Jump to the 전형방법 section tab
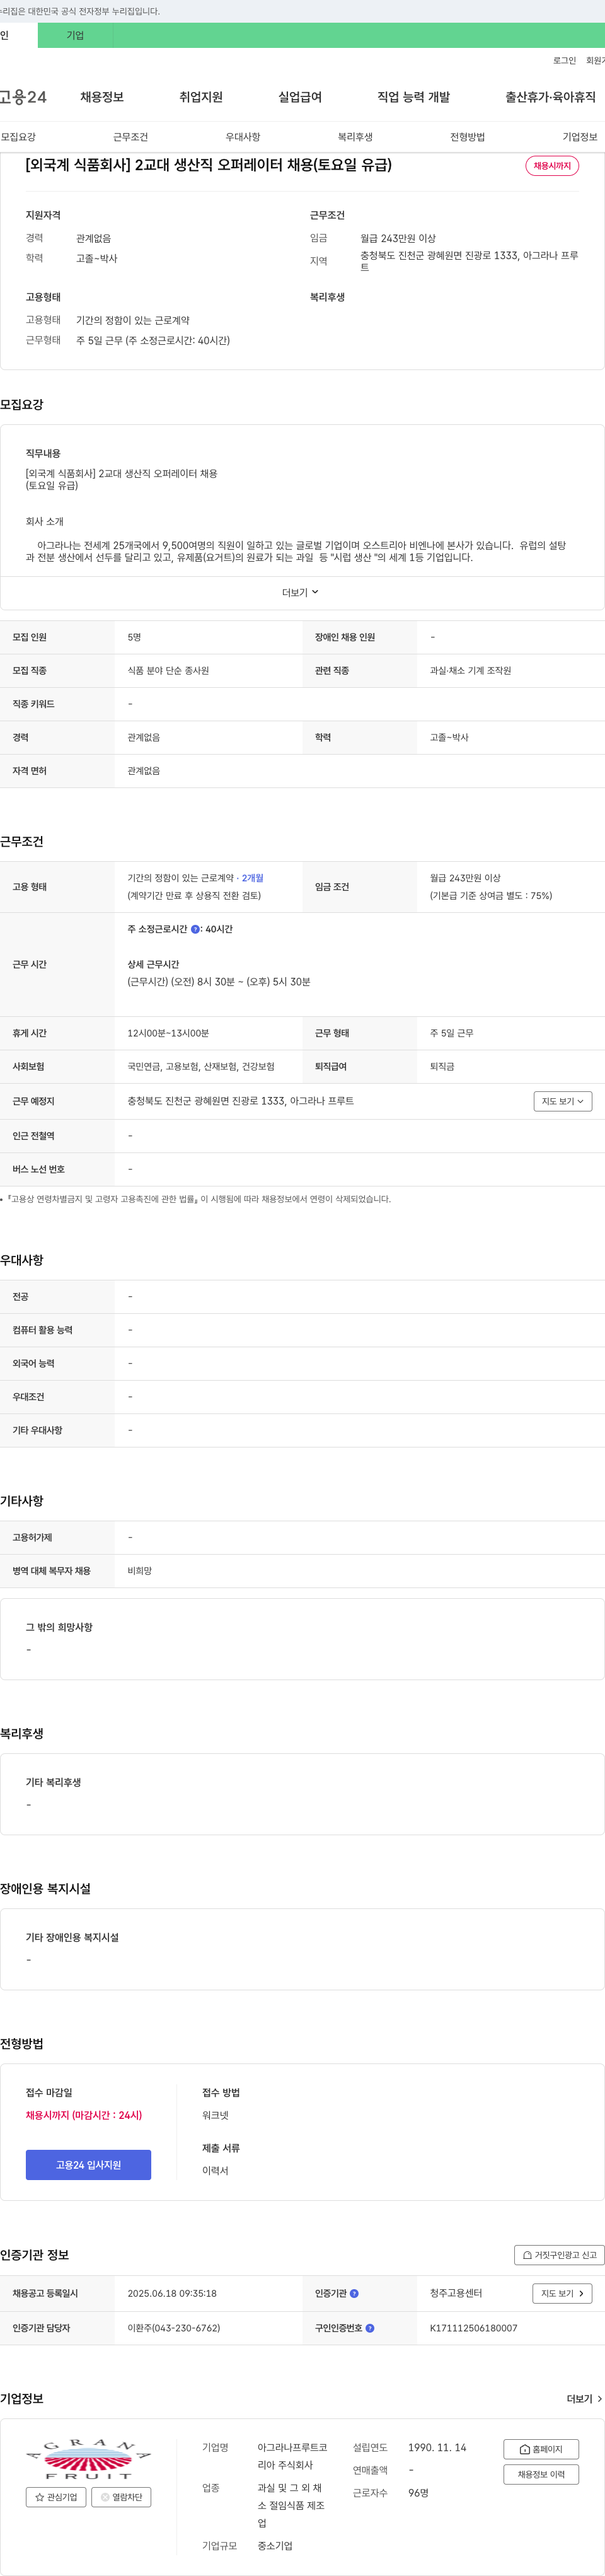The width and height of the screenshot is (605, 2576). [467, 137]
